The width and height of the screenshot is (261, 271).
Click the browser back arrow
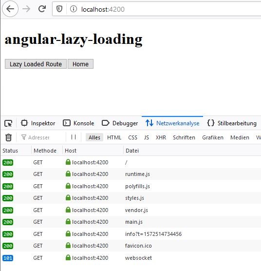click(x=10, y=9)
